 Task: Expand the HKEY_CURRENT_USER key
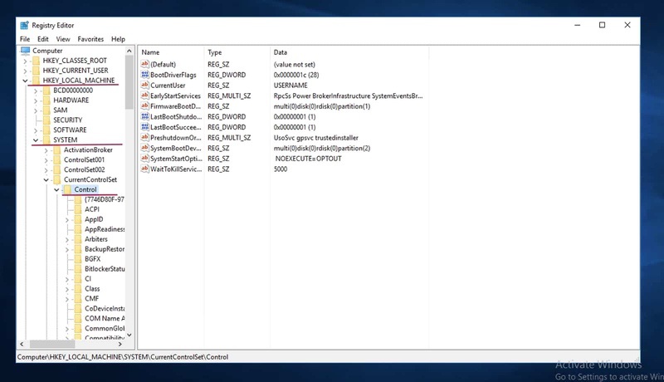click(x=25, y=71)
